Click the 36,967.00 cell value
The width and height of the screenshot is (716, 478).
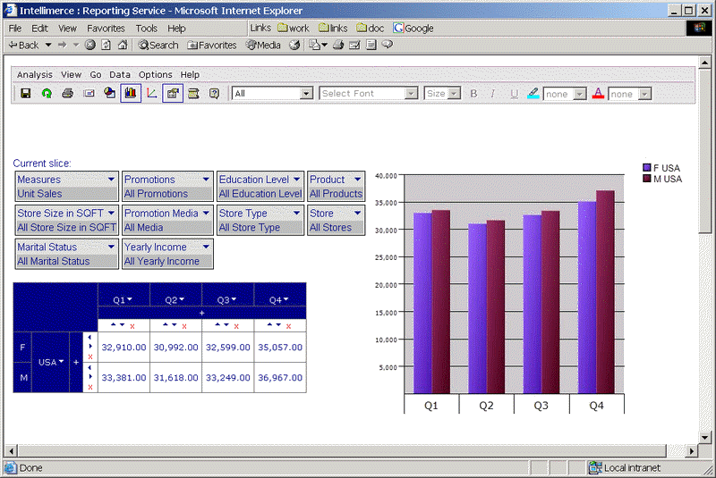pyautogui.click(x=280, y=378)
